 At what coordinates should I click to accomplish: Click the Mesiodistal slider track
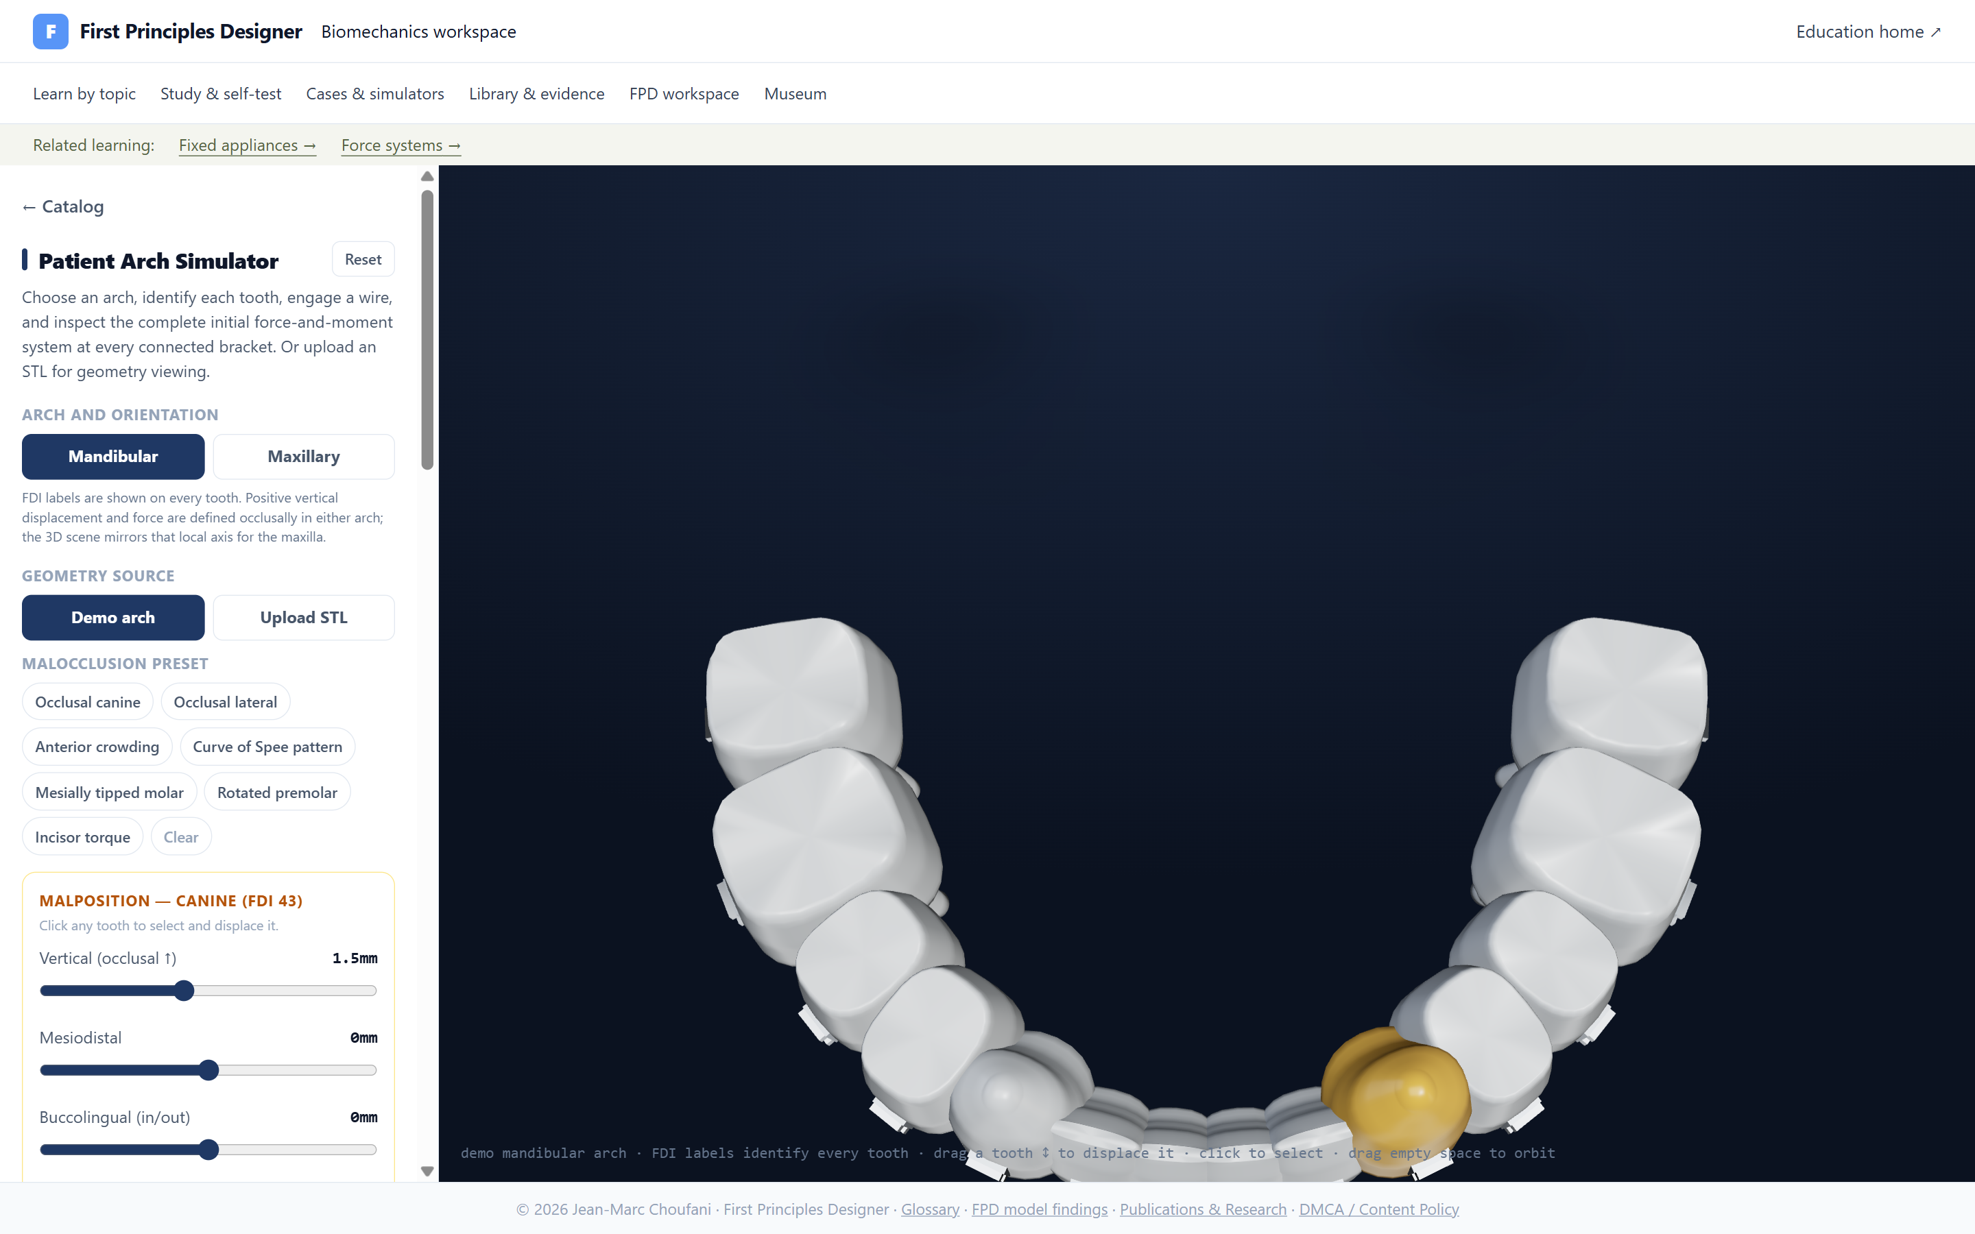(208, 1070)
